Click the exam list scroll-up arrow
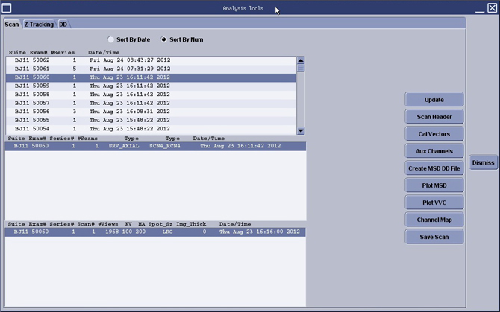This screenshot has width=500, height=312. [301, 60]
